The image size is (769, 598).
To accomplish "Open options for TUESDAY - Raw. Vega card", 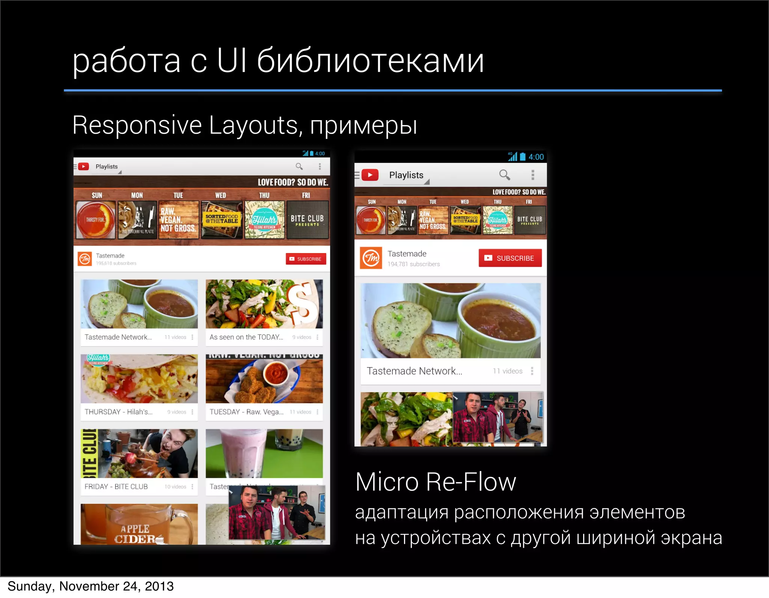I will tap(317, 412).
